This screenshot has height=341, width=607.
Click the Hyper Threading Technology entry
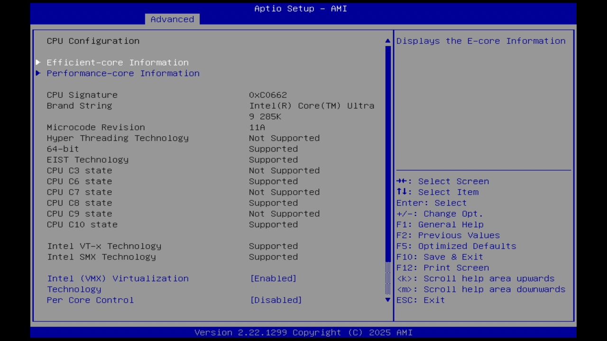coord(118,138)
